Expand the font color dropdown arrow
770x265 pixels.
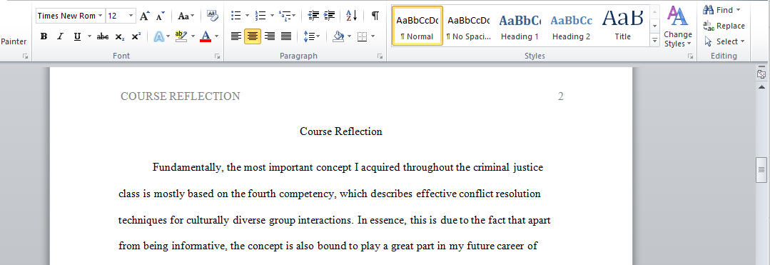point(216,36)
